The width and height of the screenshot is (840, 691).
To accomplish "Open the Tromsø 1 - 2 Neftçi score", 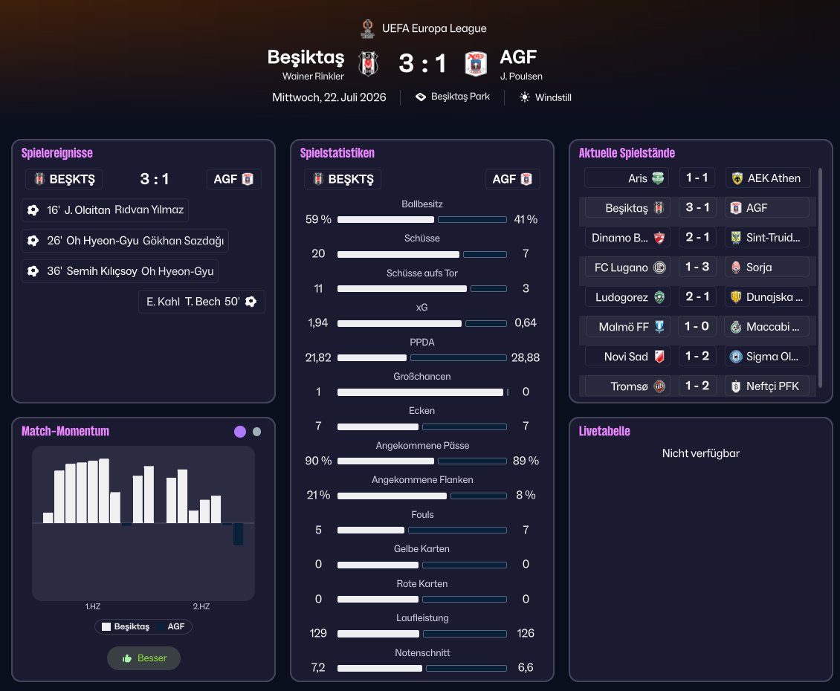I will (x=697, y=386).
